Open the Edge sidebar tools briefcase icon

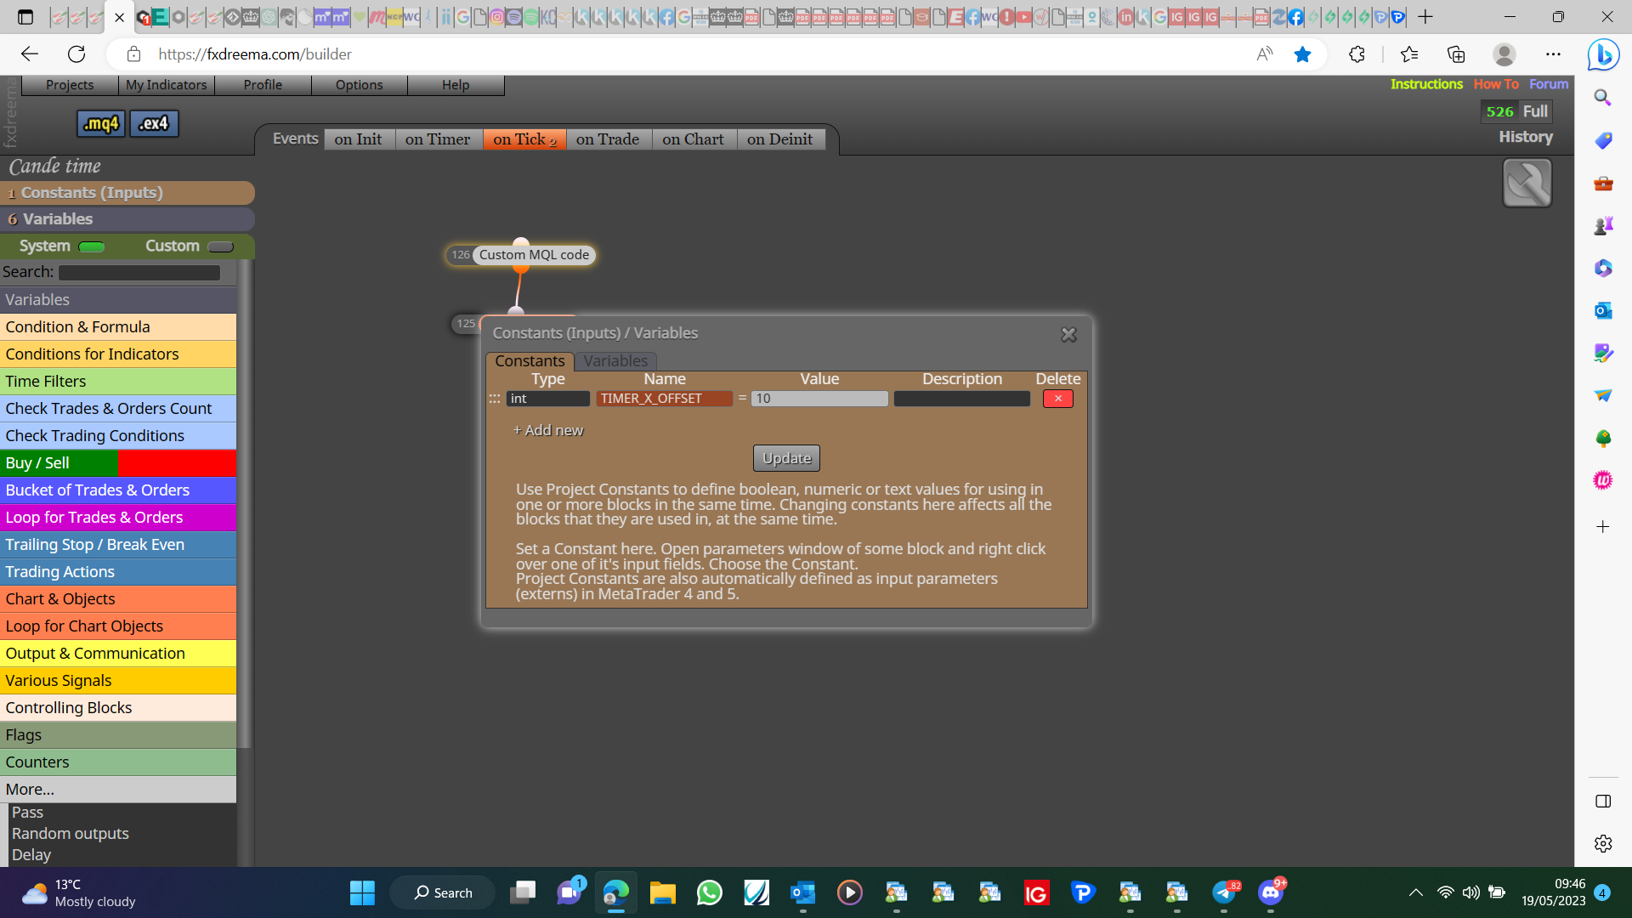pos(1603,183)
